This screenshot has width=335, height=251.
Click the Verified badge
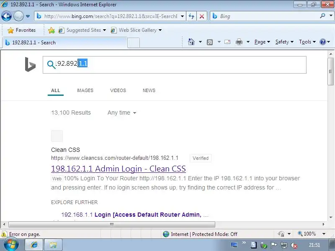tap(201, 158)
